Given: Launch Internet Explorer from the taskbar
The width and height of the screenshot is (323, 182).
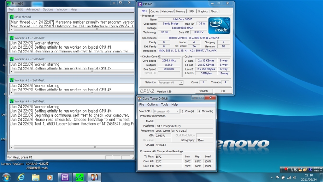Looking at the screenshot, I should click(21, 177).
